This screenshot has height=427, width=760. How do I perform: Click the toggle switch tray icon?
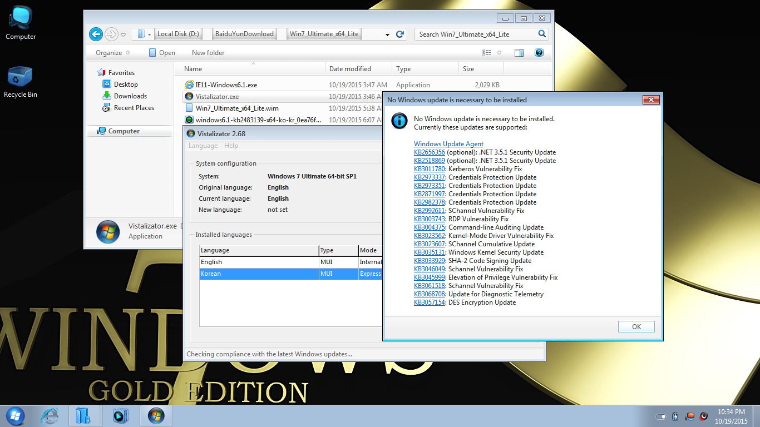coord(661,416)
